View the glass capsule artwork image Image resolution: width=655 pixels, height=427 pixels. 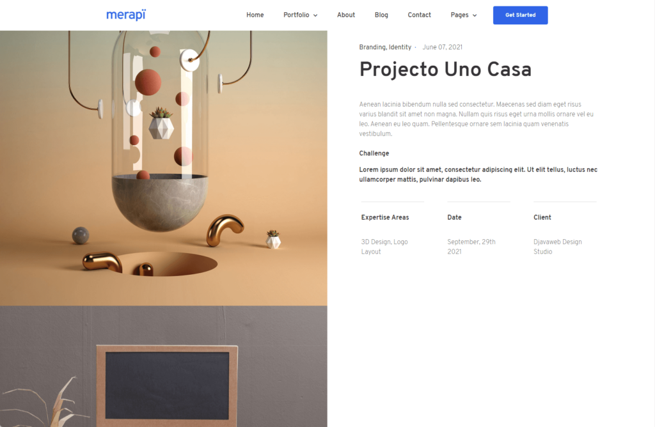(x=163, y=167)
